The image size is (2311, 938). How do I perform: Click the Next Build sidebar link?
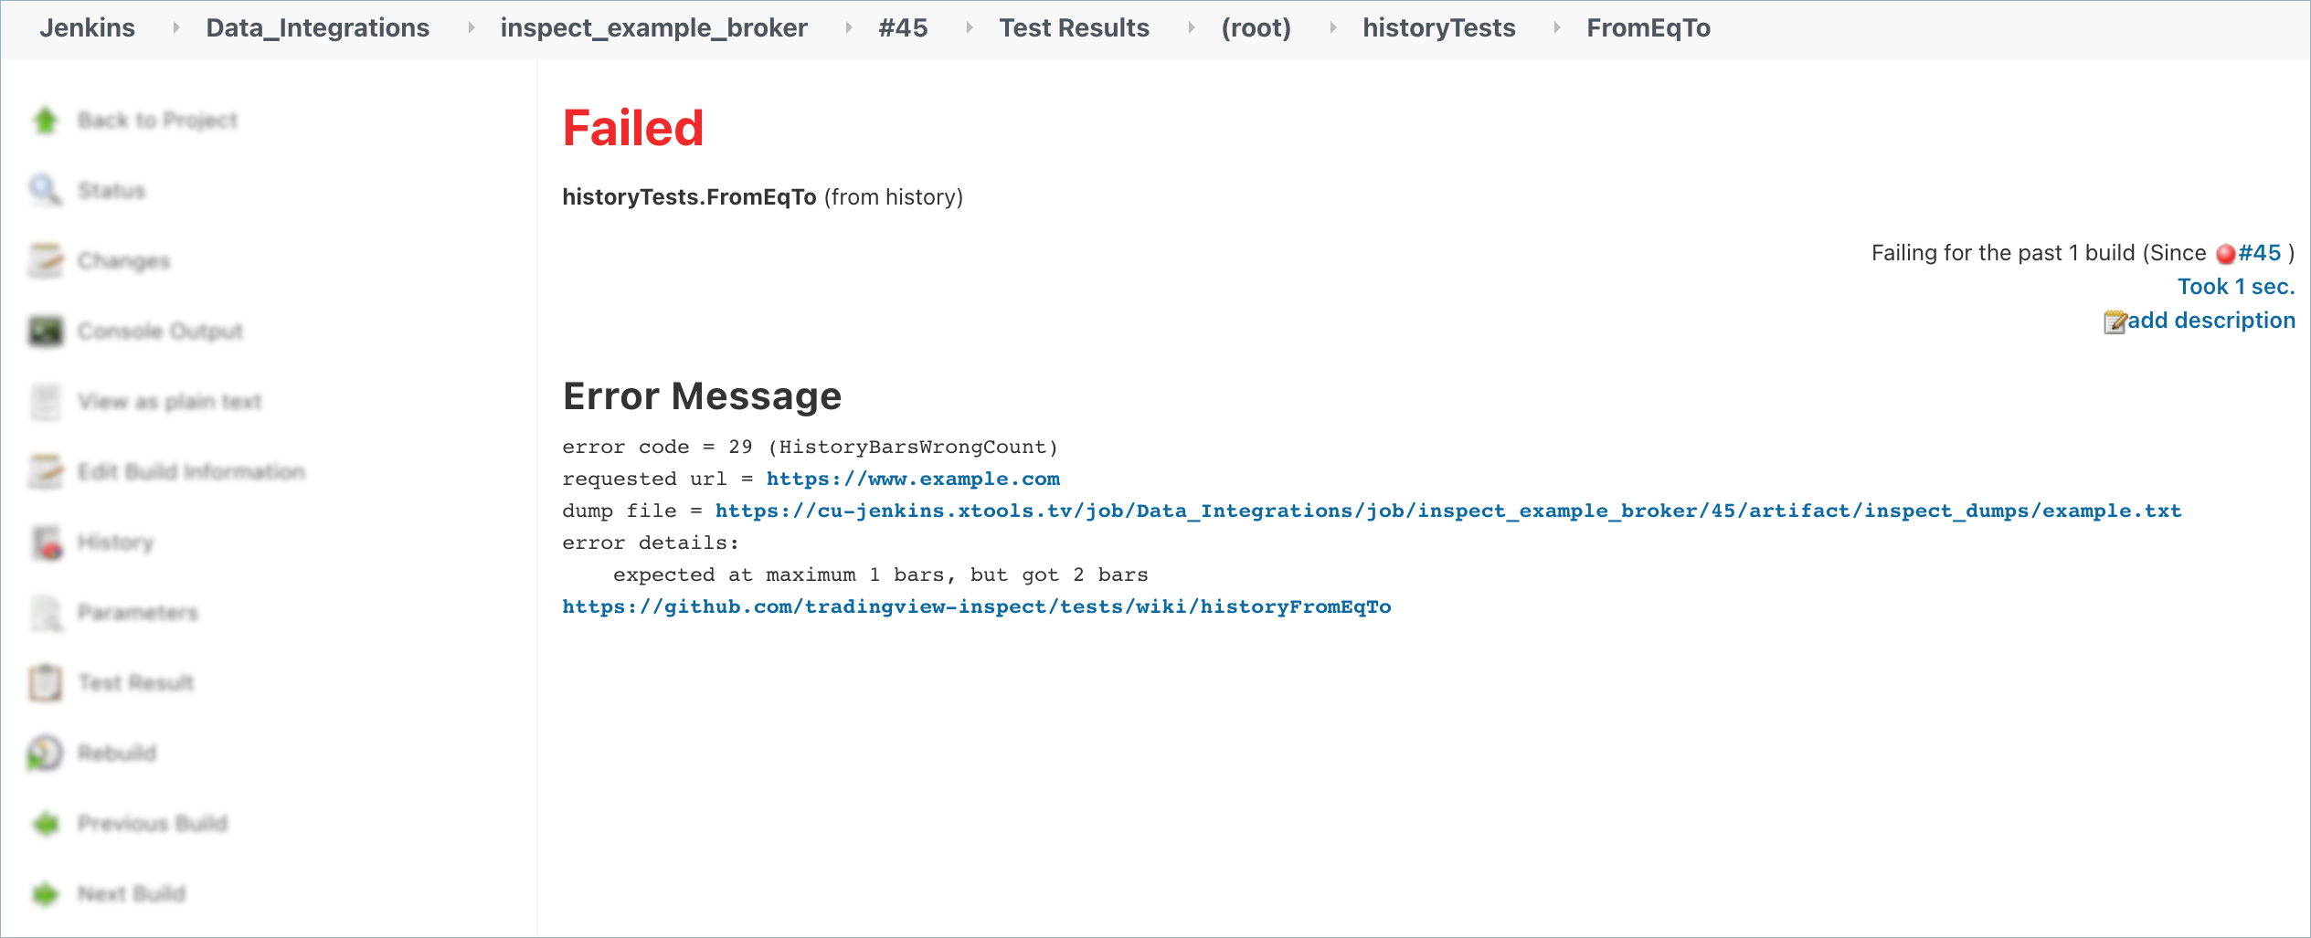pos(132,893)
